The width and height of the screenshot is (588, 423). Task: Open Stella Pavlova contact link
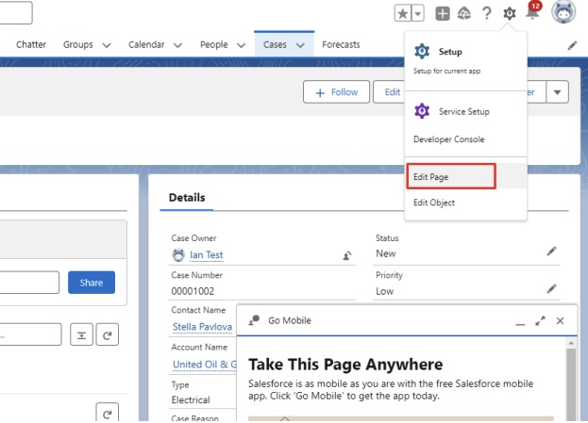[203, 327]
